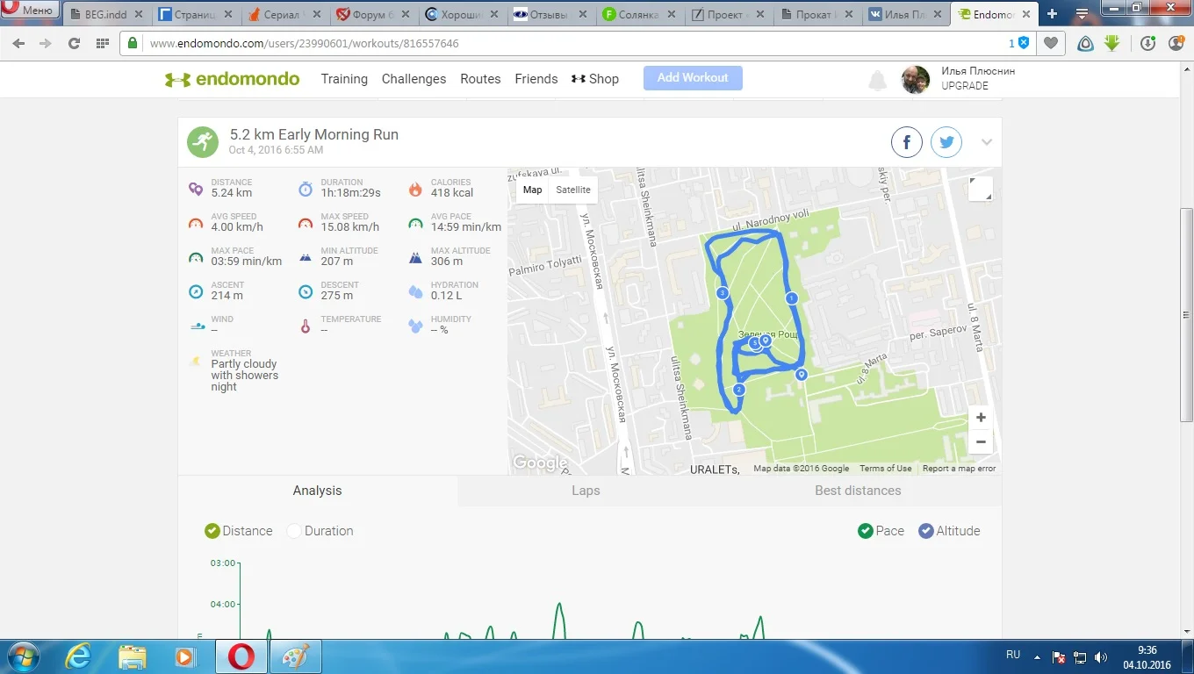1194x674 pixels.
Task: Reload page in browser toolbar
Action: [x=74, y=43]
